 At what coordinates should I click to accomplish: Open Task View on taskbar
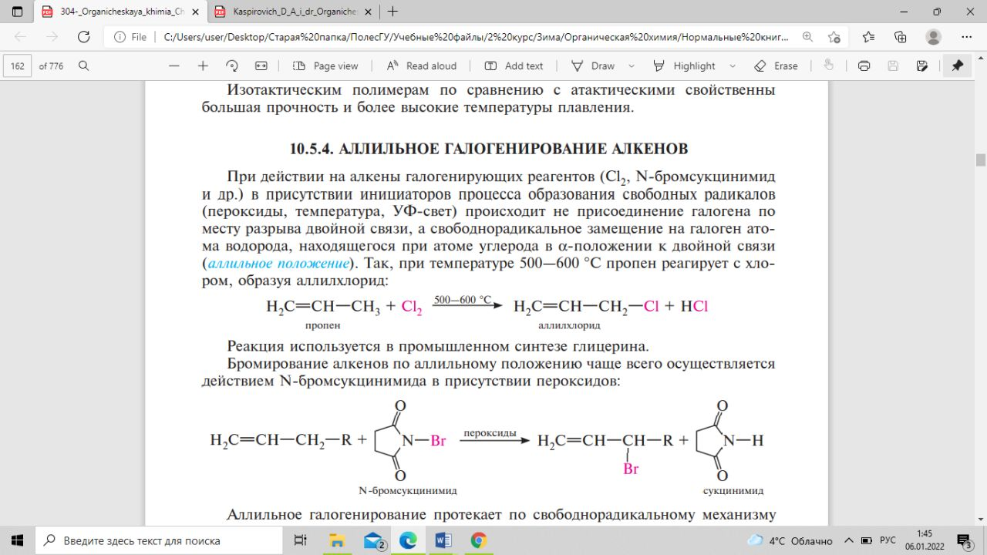pos(301,540)
